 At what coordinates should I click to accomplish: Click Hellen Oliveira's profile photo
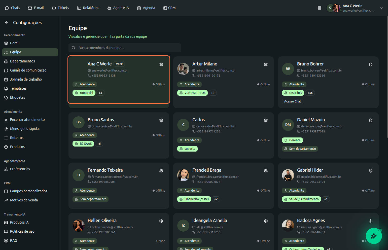[x=79, y=226]
